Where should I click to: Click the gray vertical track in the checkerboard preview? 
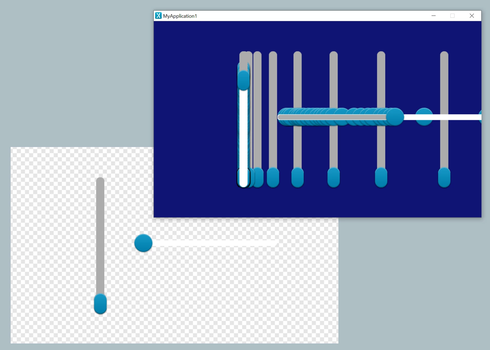(100, 236)
